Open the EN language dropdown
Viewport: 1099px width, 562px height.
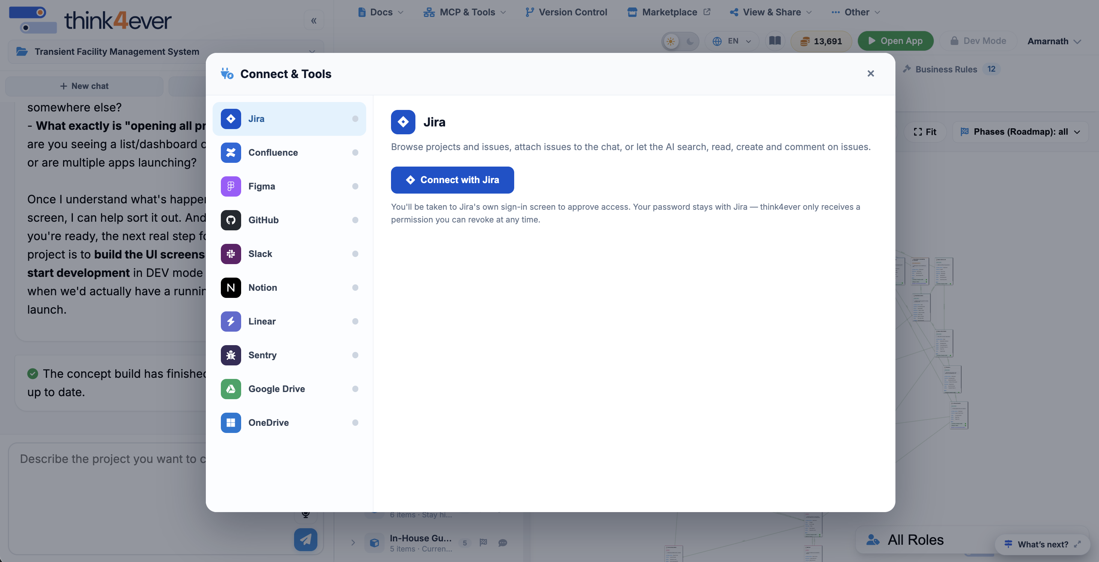(732, 41)
